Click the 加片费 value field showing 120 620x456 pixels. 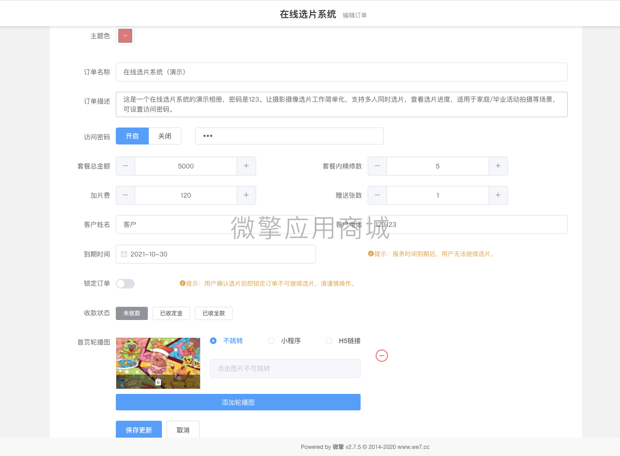pyautogui.click(x=186, y=195)
